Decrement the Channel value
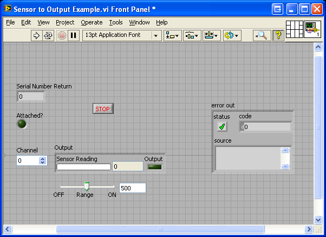 click(x=43, y=163)
